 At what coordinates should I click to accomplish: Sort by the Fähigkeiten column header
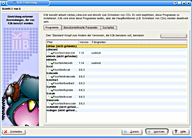[139, 42]
